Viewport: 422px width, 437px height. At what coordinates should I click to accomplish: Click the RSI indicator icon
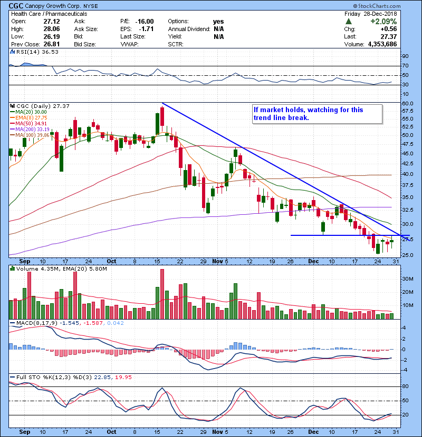click(x=12, y=52)
